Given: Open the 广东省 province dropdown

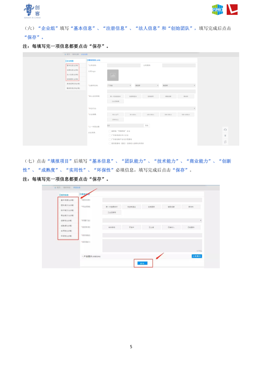Looking at the screenshot, I should (x=119, y=86).
